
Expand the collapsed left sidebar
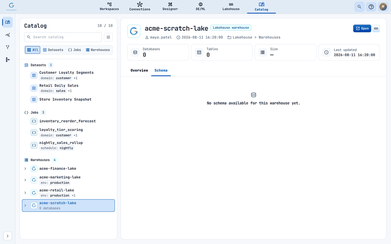click(7, 236)
